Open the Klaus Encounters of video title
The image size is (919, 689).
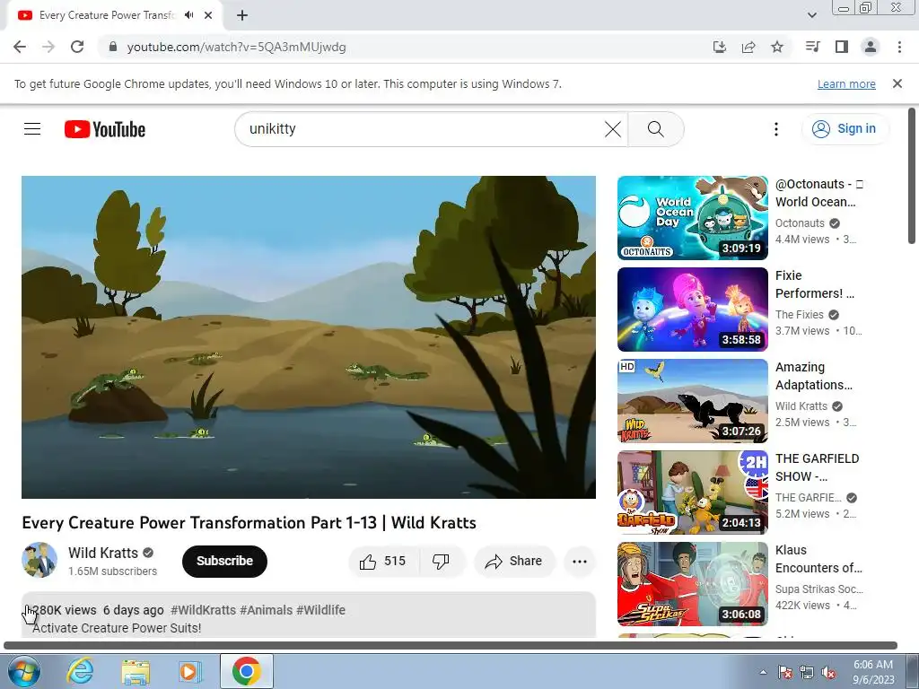click(818, 558)
